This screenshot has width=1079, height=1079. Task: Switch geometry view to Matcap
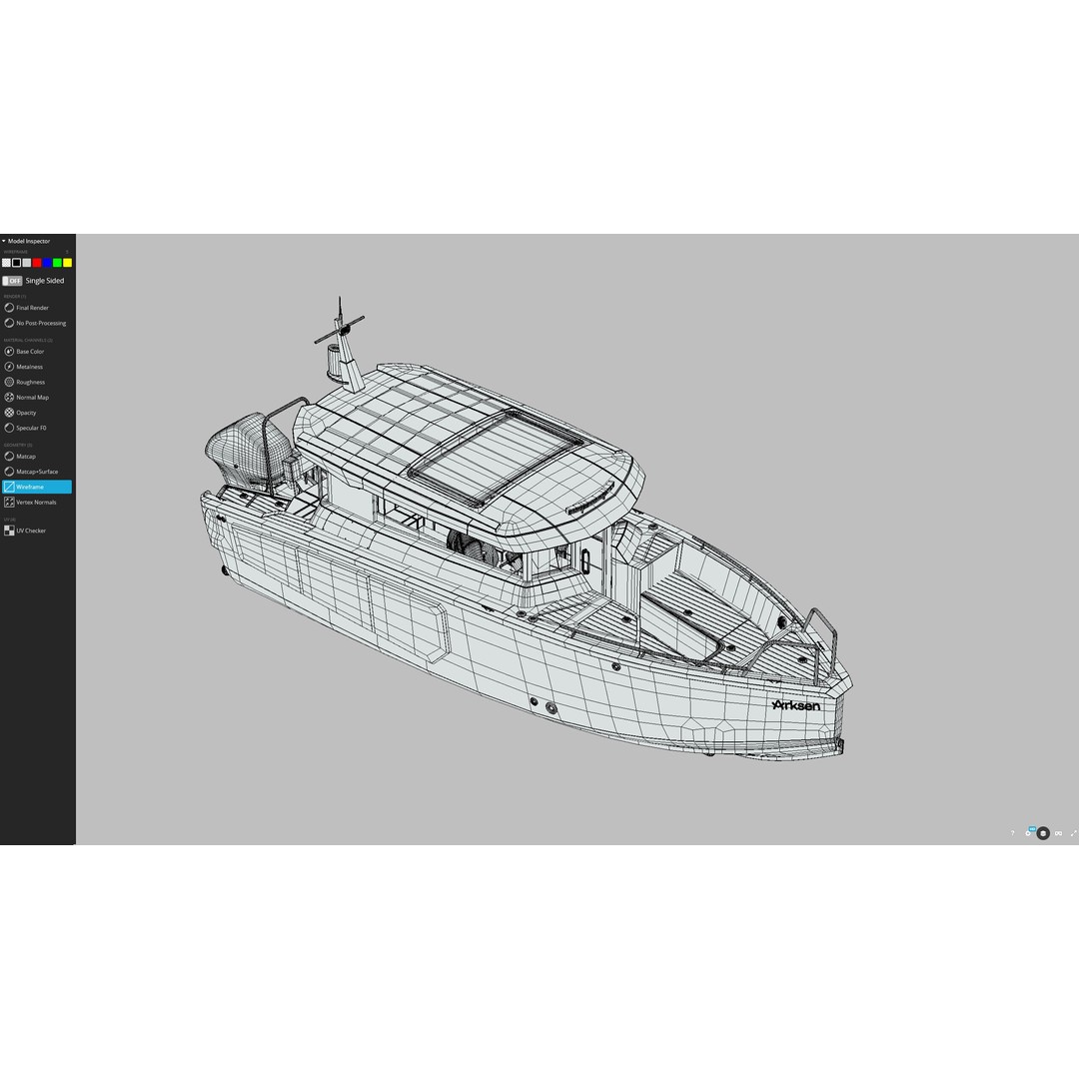coord(20,457)
